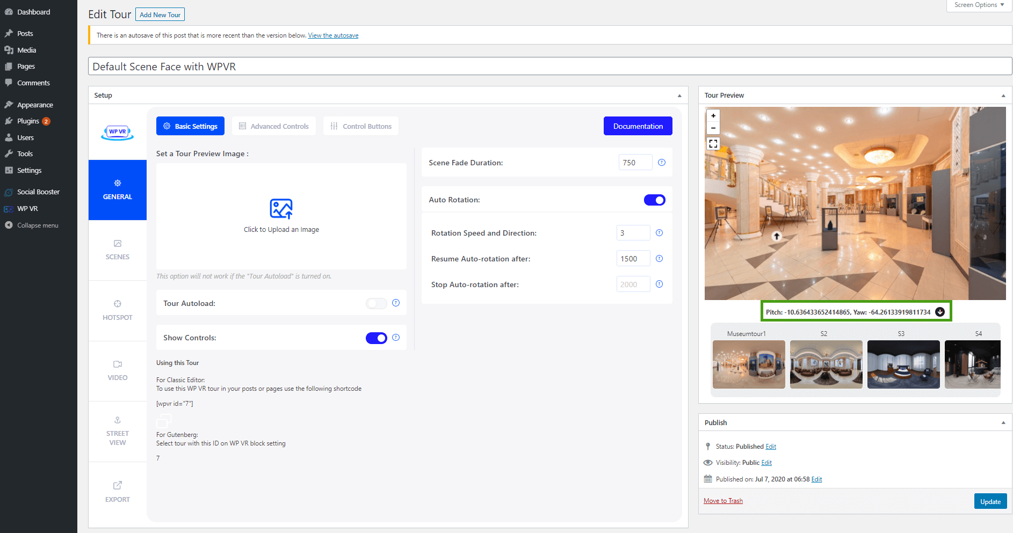Click the Update button
This screenshot has height=533, width=1013.
pos(990,501)
